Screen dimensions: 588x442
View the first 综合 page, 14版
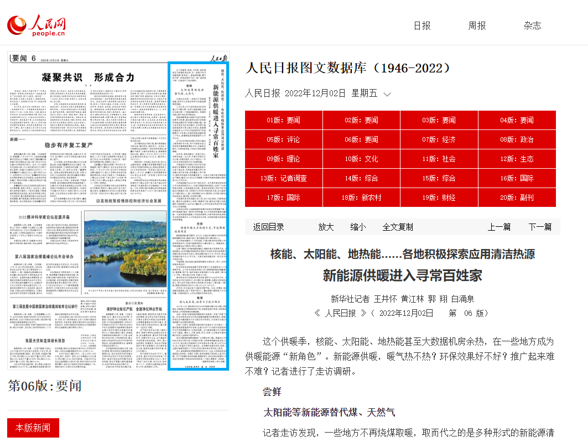362,178
